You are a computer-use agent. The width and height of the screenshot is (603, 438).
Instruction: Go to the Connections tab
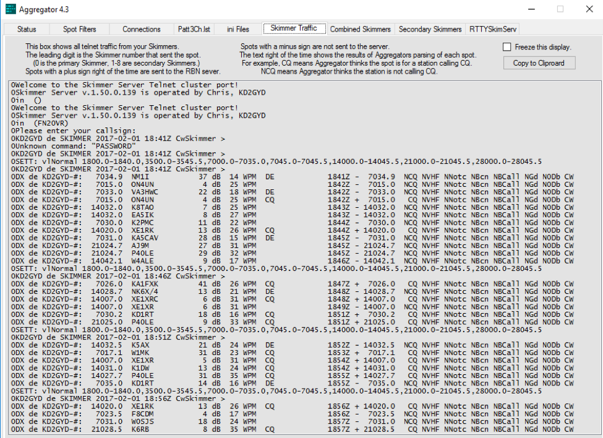coord(141,29)
